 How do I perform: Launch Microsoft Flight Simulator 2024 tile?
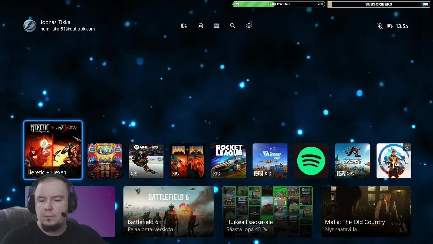click(x=270, y=161)
